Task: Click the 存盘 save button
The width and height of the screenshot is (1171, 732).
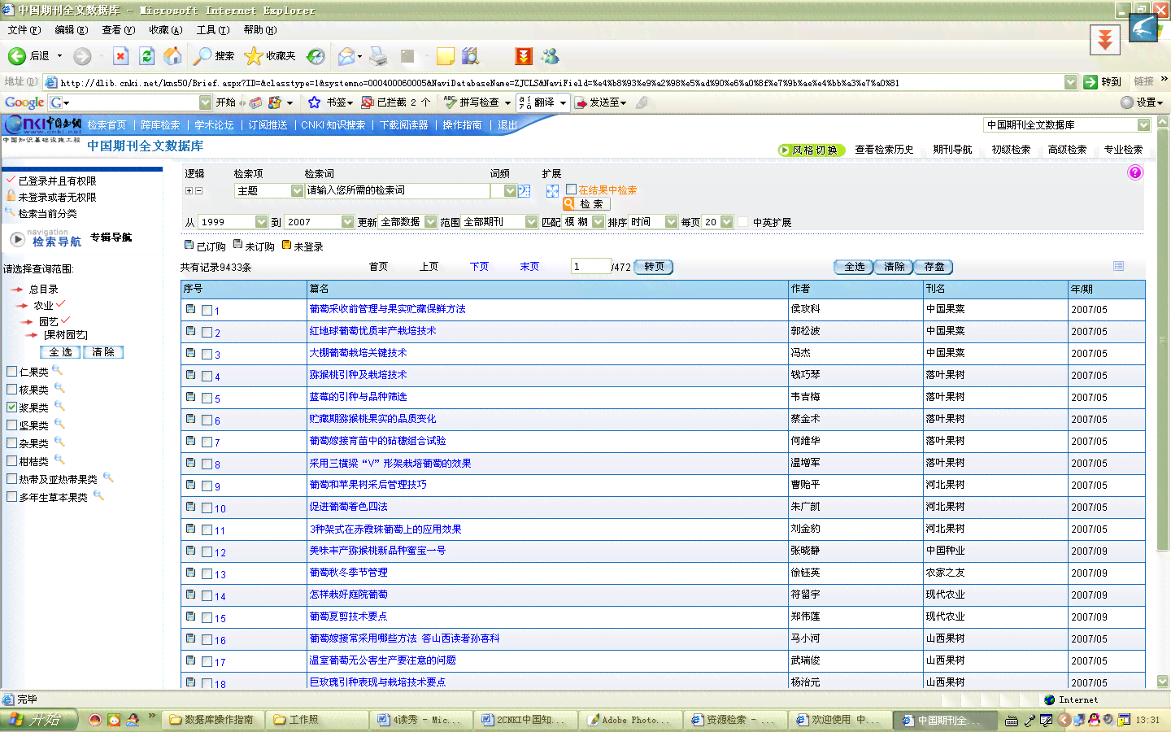Action: click(x=934, y=267)
